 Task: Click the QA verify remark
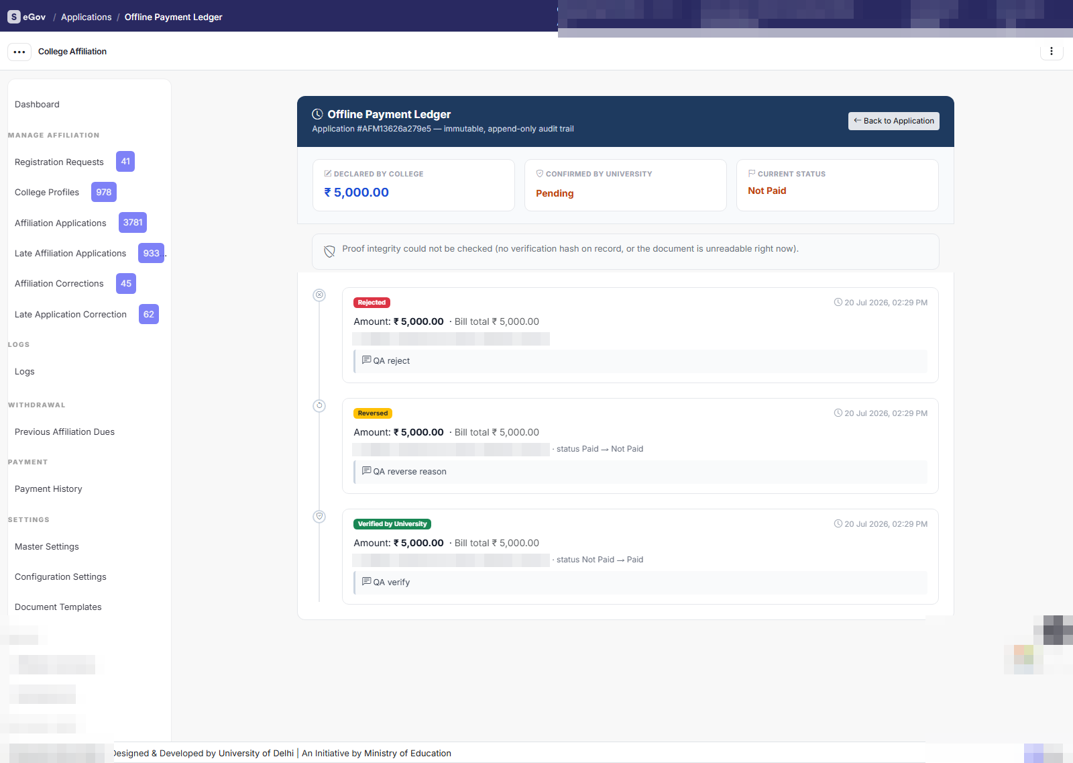click(640, 582)
